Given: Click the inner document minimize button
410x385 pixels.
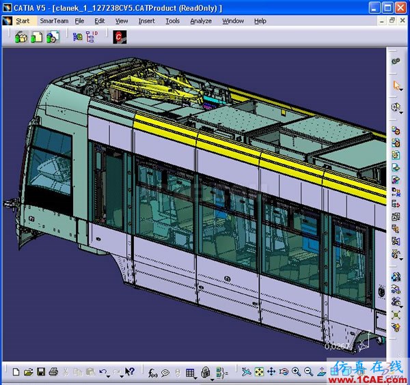Looking at the screenshot, I should click(x=382, y=21).
